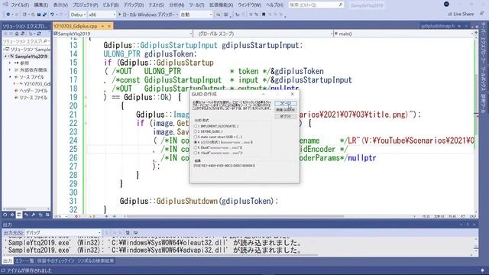Open the SampleYtq2019 project scope dropdown
Viewport: 489px width, 275px height.
pyautogui.click(x=123, y=34)
